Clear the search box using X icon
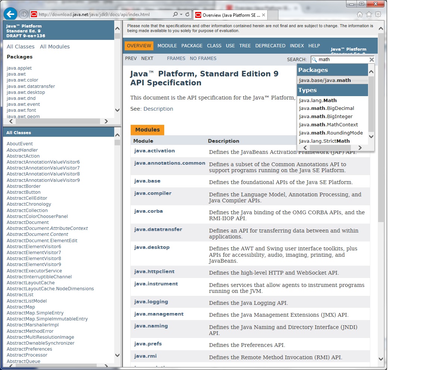430x370 pixels. point(371,60)
